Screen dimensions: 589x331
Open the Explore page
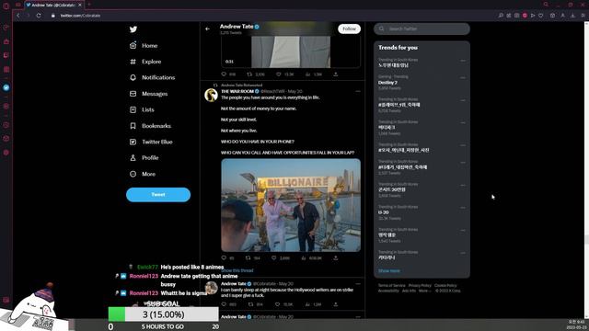[145, 62]
